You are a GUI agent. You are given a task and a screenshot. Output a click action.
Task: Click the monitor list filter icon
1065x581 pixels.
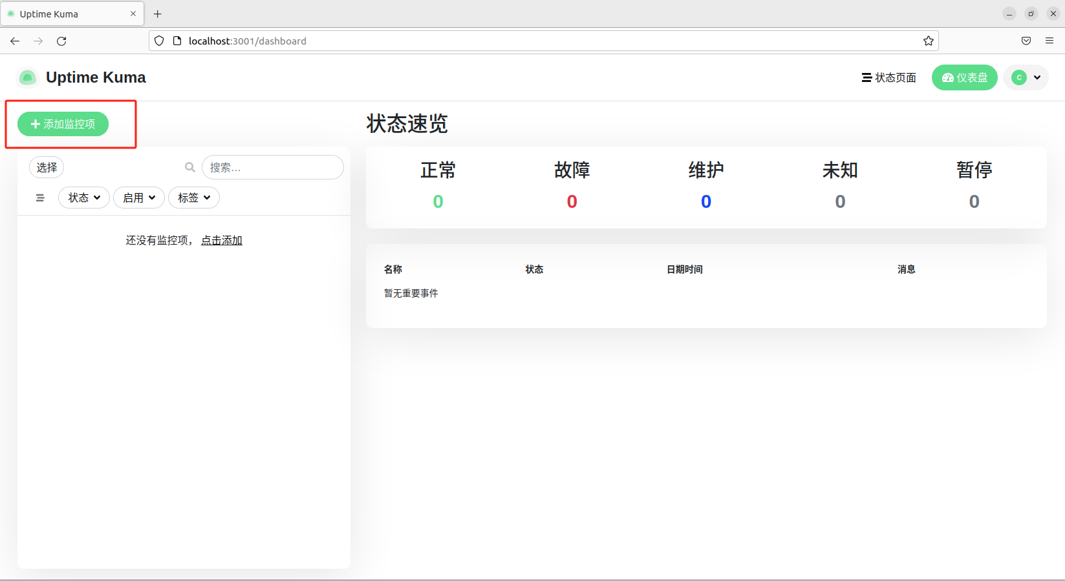tap(40, 198)
